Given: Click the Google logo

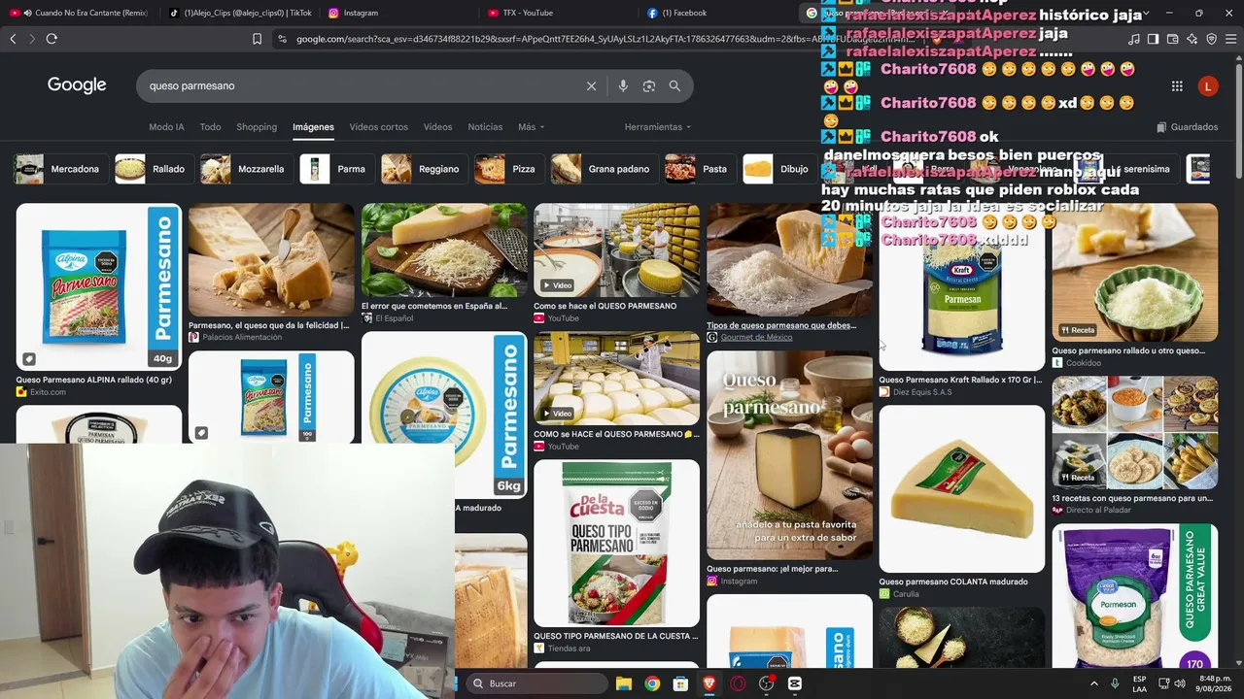Looking at the screenshot, I should [77, 85].
